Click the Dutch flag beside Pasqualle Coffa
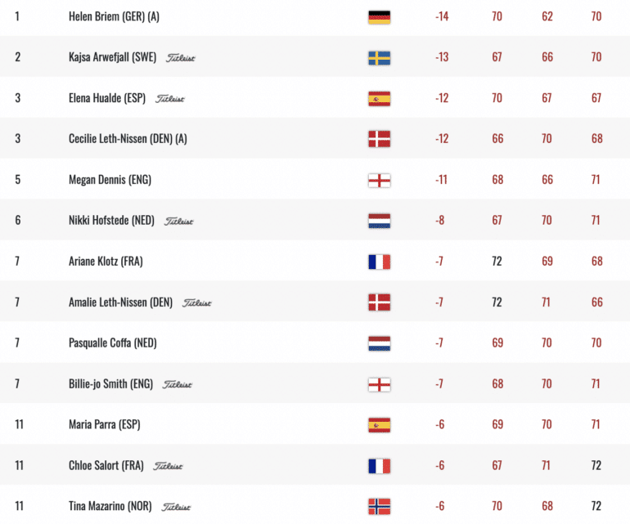The image size is (630, 524). pos(380,343)
